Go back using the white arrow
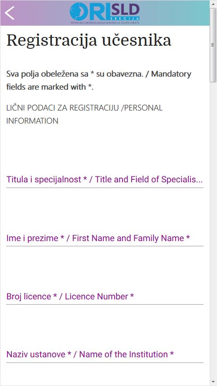Screen dimensions: 217x386 coord(10,13)
